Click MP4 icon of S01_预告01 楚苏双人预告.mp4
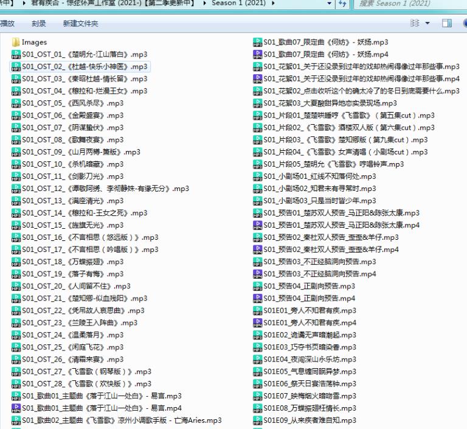Screen dimensions: 467x429 [257, 225]
